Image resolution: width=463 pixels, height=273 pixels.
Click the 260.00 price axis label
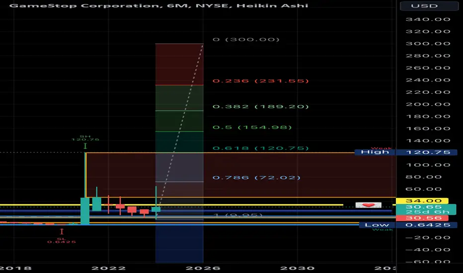[428, 68]
